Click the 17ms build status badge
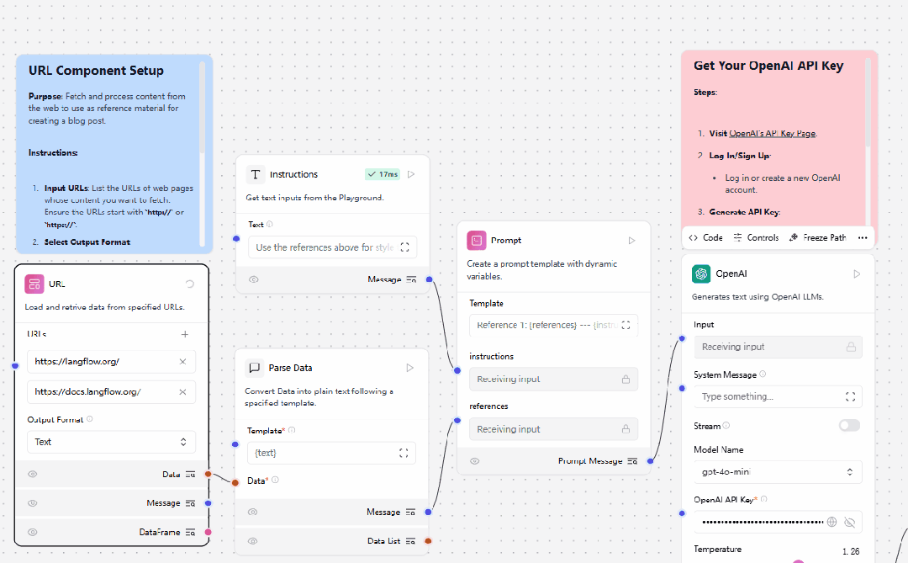 [x=383, y=174]
